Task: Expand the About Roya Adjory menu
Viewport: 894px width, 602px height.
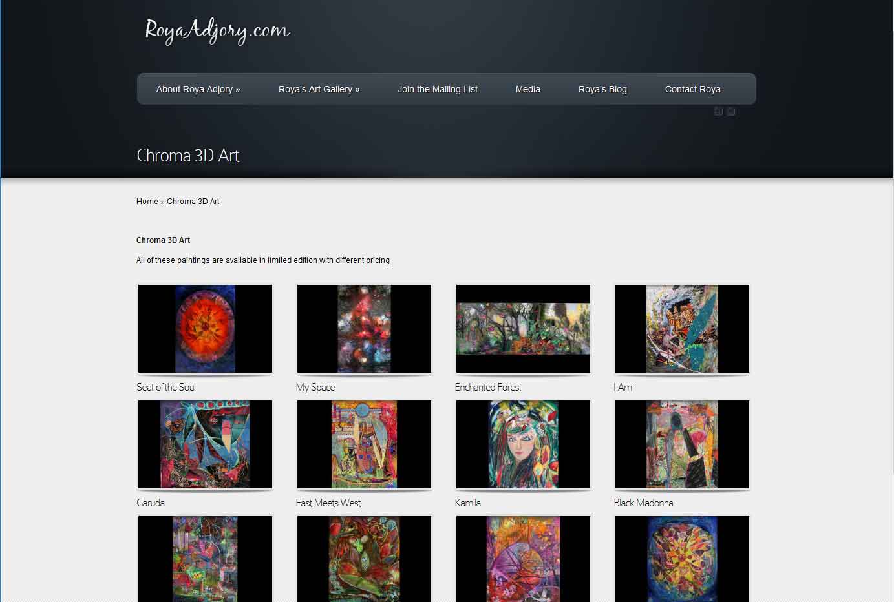Action: 198,89
